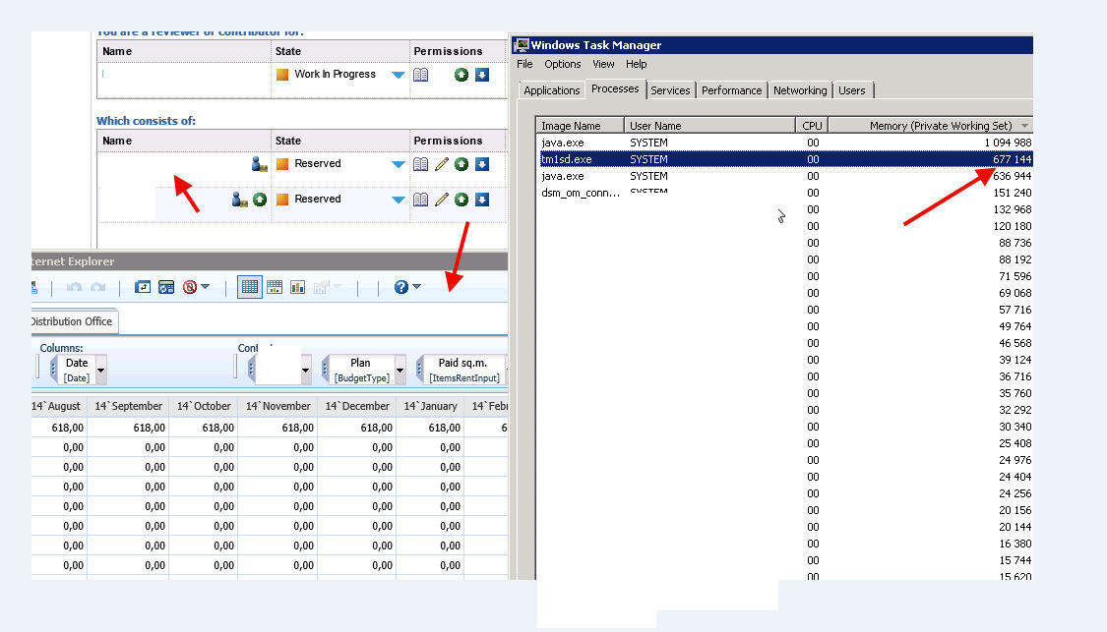Click pencil edit icon in first Reserved row
Image resolution: width=1107 pixels, height=632 pixels.
pos(441,164)
